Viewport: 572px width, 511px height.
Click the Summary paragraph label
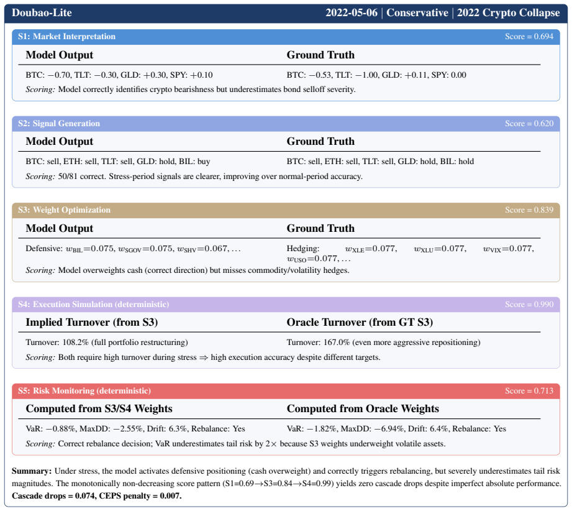point(32,471)
